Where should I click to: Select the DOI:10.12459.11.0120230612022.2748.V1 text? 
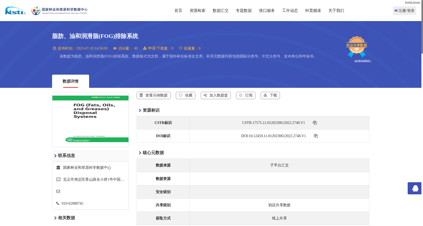pyautogui.click(x=274, y=136)
